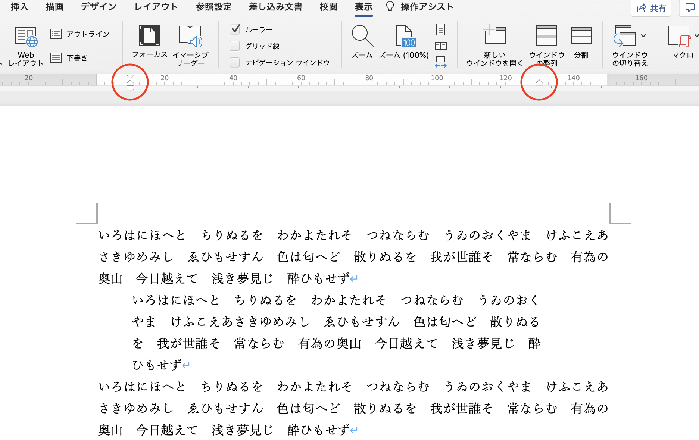Switch to the 校閲 tab
Screen dimensions: 699x440
pyautogui.click(x=328, y=7)
